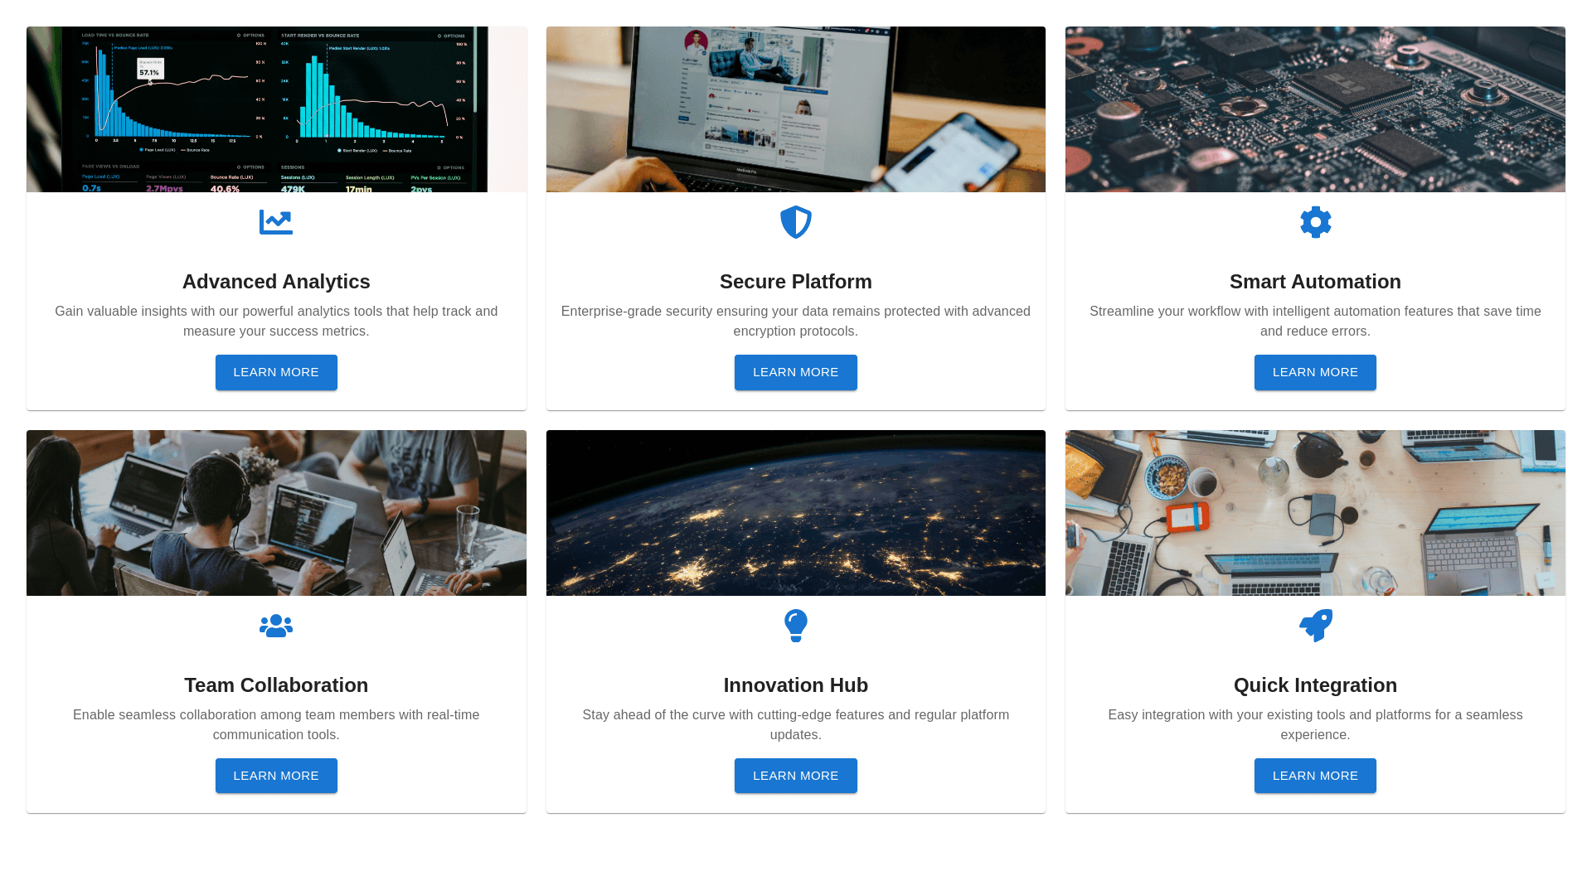
Task: Open the team working on laptops photo
Action: click(276, 513)
